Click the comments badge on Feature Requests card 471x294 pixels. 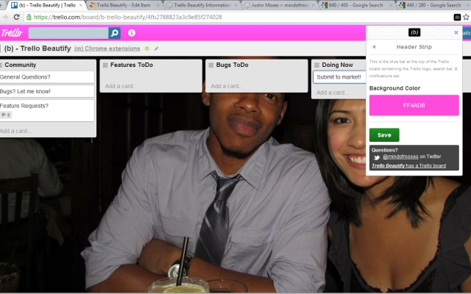pyautogui.click(x=6, y=115)
